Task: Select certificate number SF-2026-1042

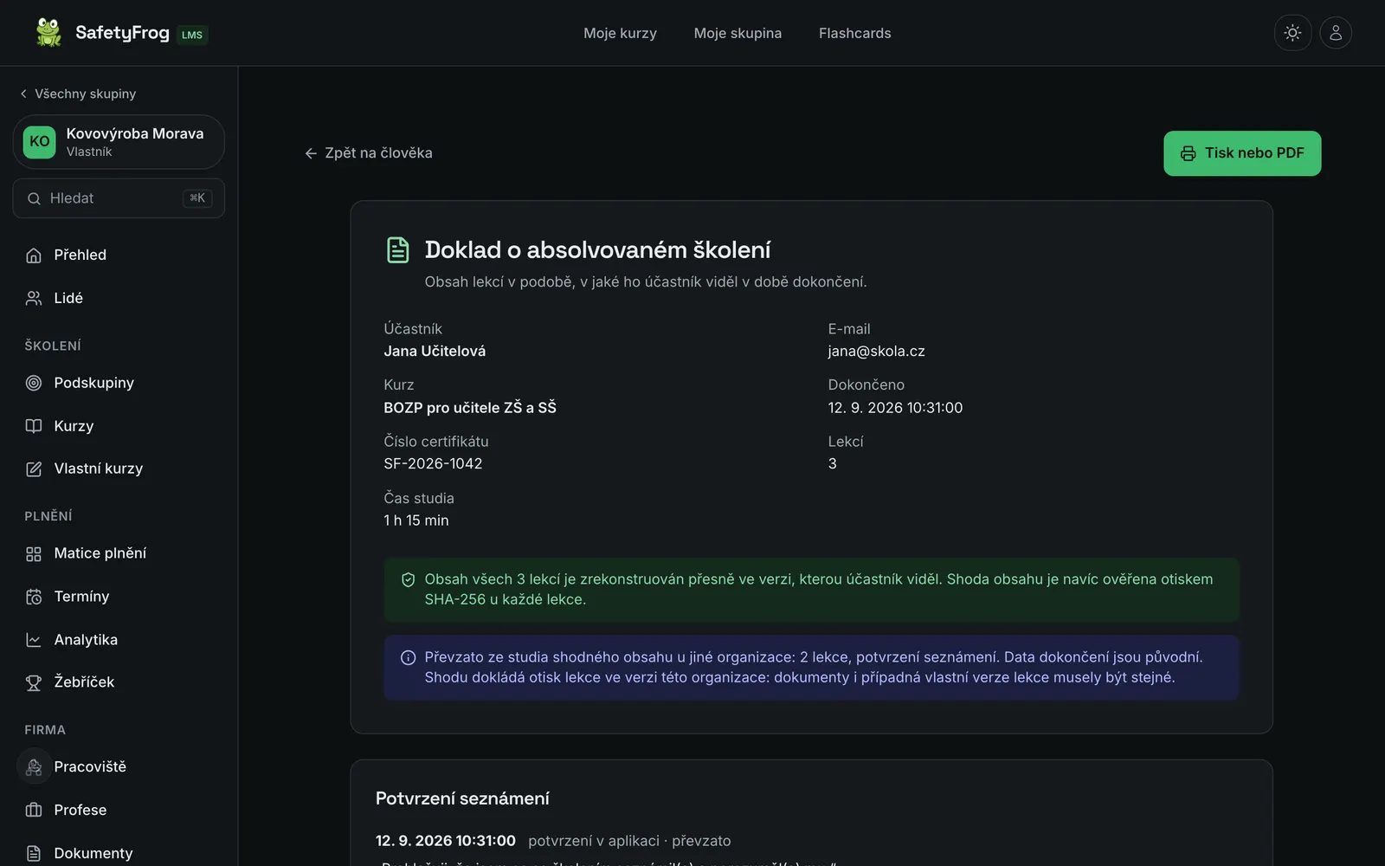Action: click(433, 463)
